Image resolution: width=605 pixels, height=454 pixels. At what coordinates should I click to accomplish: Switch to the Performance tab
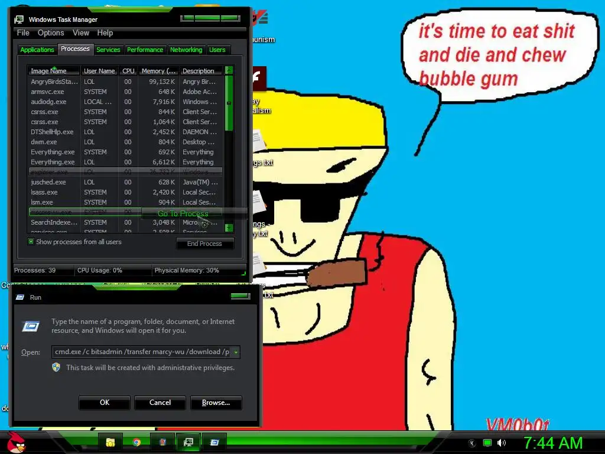pos(145,50)
